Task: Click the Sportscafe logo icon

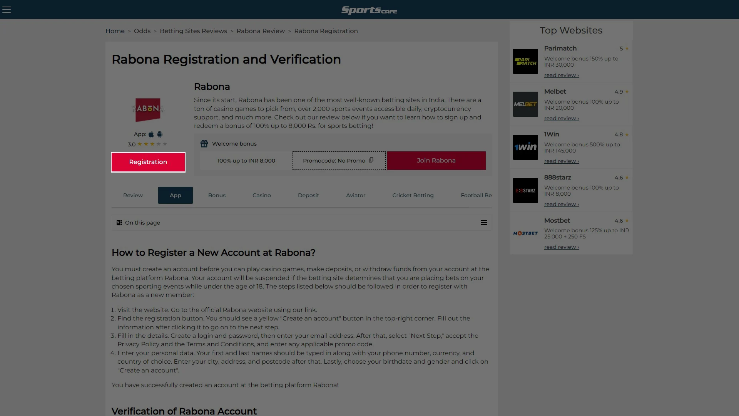Action: 369,10
